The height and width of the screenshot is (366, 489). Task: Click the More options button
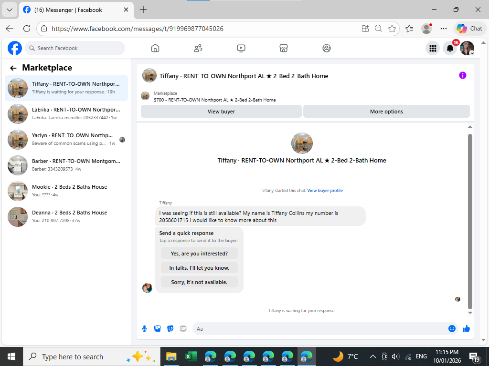click(x=386, y=112)
